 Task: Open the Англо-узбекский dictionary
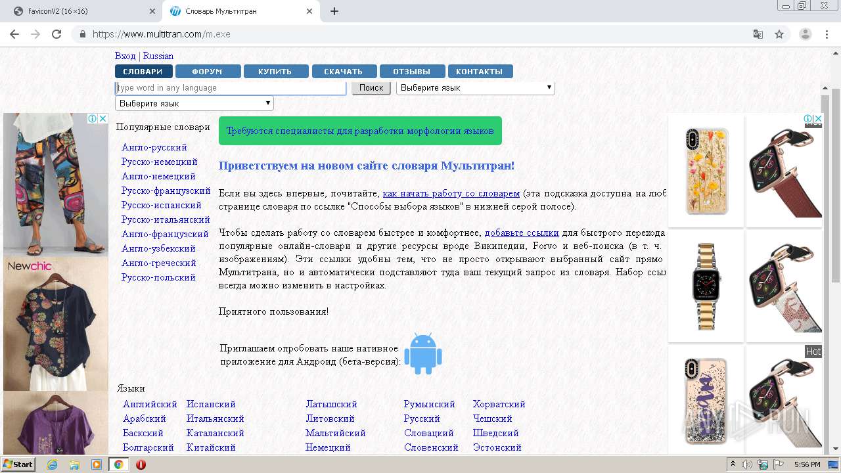click(158, 248)
